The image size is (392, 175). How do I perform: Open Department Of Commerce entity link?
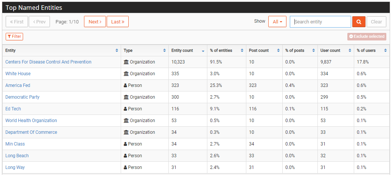(31, 132)
